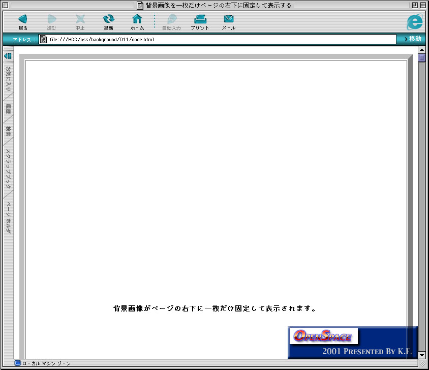Collapse the Explorer bar with arrow icon
Screen dimensions: 429x370
coord(8,56)
